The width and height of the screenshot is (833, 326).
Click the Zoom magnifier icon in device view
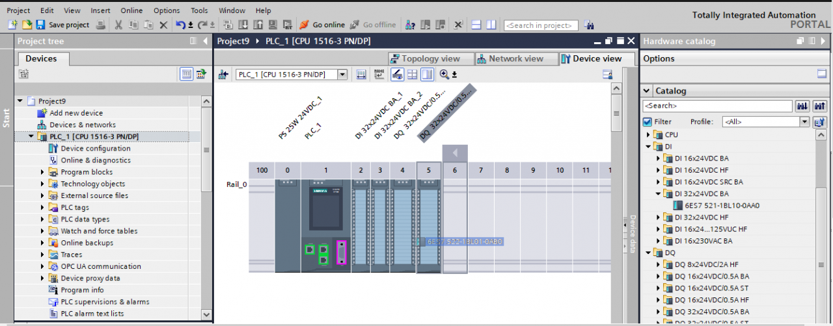coord(444,75)
